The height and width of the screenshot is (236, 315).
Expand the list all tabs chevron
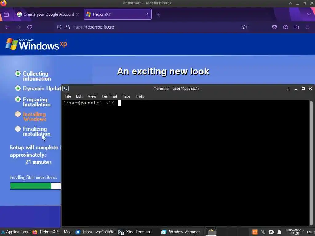coord(309,14)
